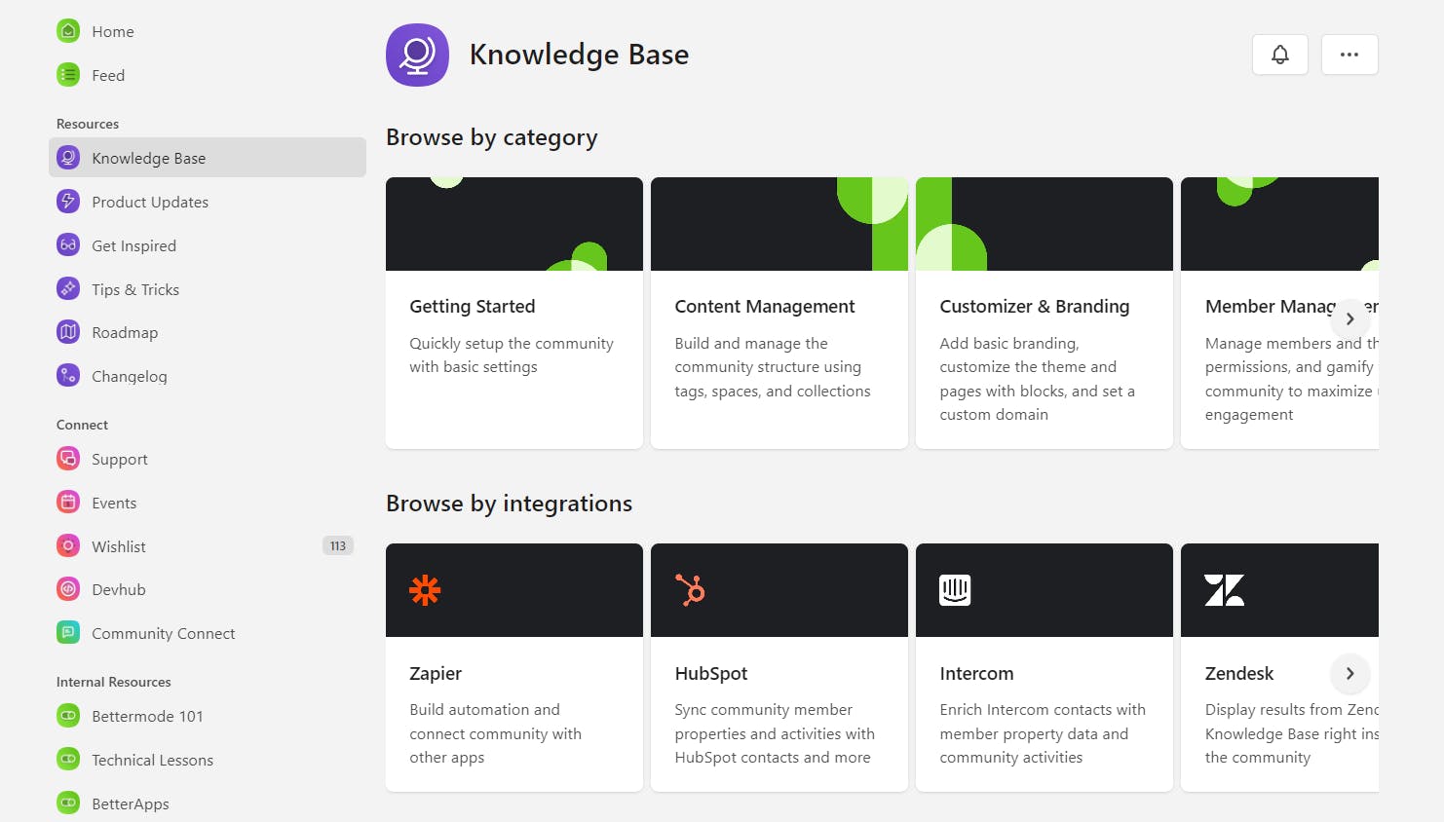Click the Roadmap map icon

[68, 332]
